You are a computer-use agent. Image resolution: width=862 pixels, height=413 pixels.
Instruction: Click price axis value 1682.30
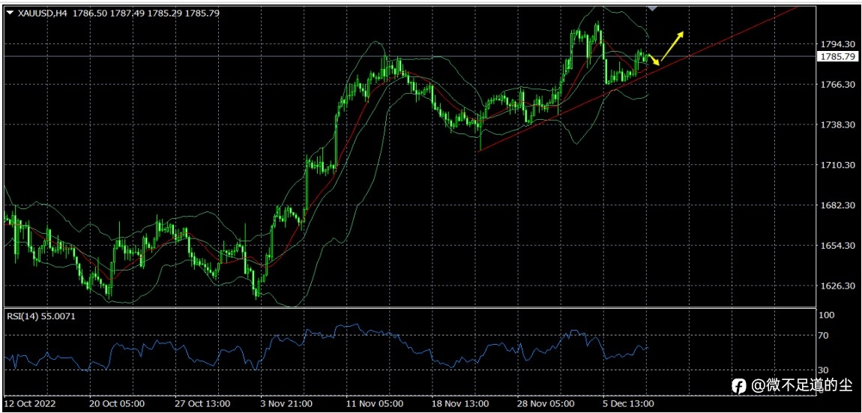click(x=837, y=205)
